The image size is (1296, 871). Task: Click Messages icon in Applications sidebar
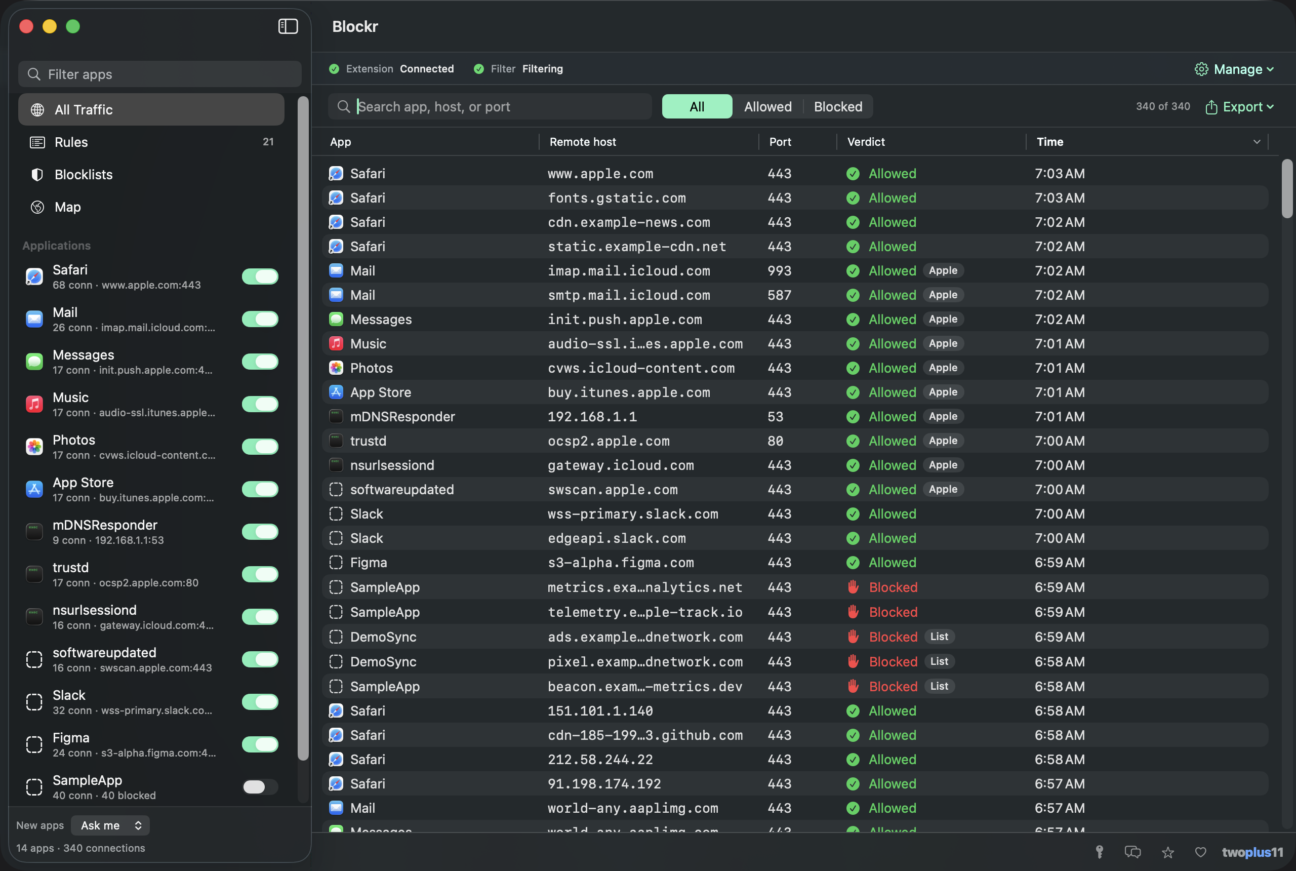pyautogui.click(x=34, y=362)
